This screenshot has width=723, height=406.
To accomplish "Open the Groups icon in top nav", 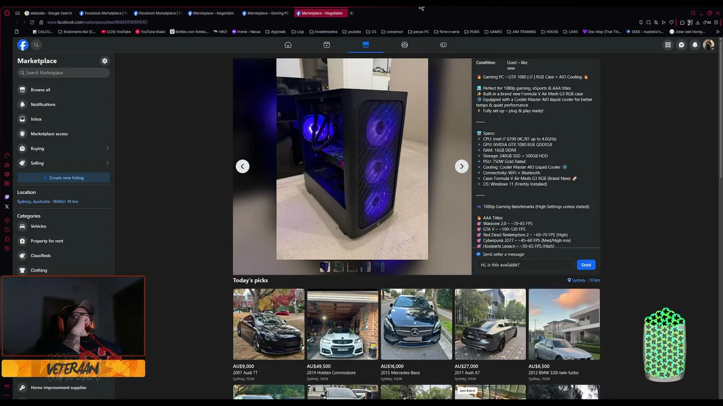I will coord(404,45).
